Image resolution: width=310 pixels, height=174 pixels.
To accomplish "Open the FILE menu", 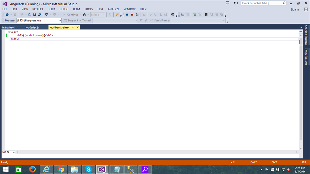I will coord(5,9).
